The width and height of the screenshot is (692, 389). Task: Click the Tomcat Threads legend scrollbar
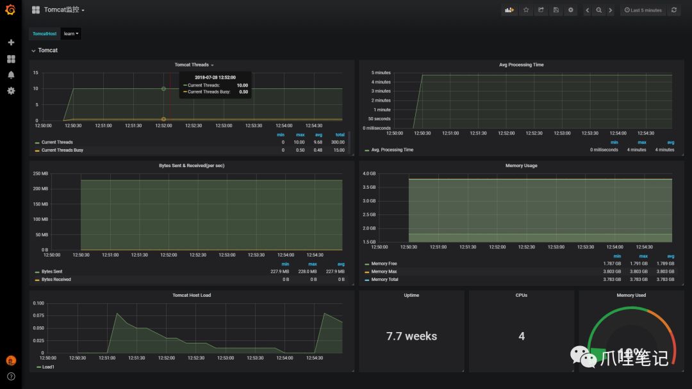pyautogui.click(x=350, y=142)
